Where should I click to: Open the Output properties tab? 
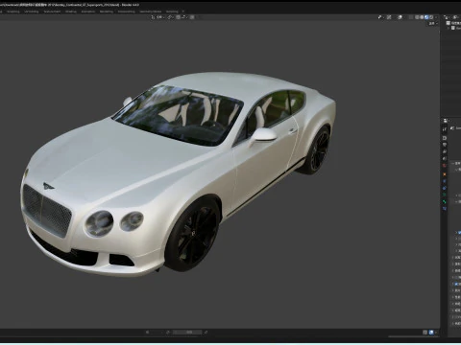pos(445,145)
